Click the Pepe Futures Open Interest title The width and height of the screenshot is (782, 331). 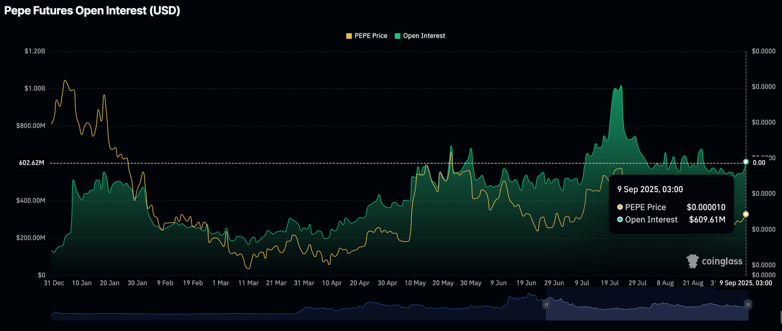(x=92, y=11)
